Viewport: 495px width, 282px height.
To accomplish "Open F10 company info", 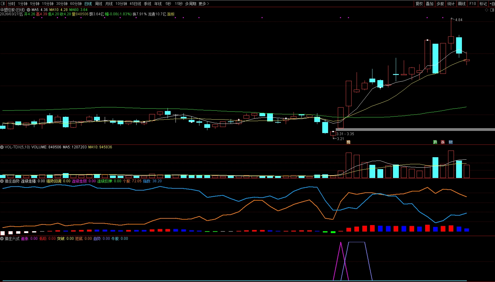I will click(473, 4).
